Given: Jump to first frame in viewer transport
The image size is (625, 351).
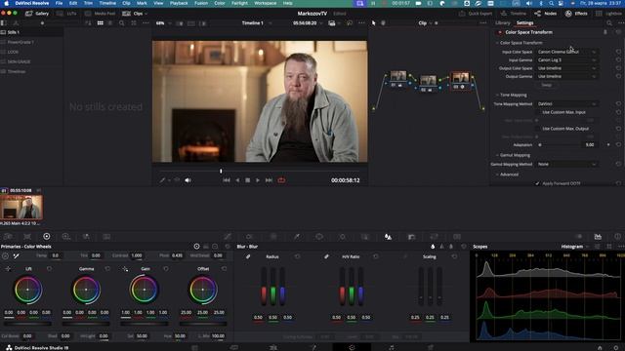Looking at the screenshot, I should 226,180.
